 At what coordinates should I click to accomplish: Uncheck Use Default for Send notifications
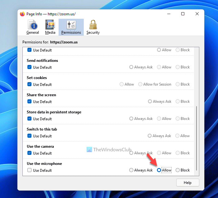tap(29, 67)
